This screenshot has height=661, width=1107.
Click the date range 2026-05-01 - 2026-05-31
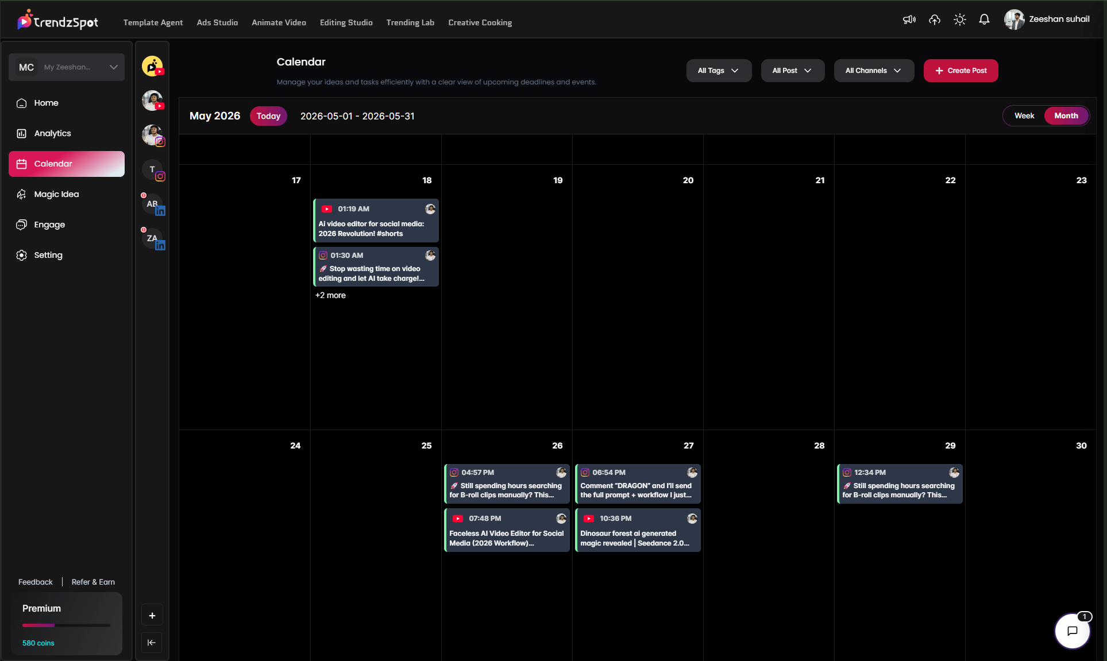357,116
